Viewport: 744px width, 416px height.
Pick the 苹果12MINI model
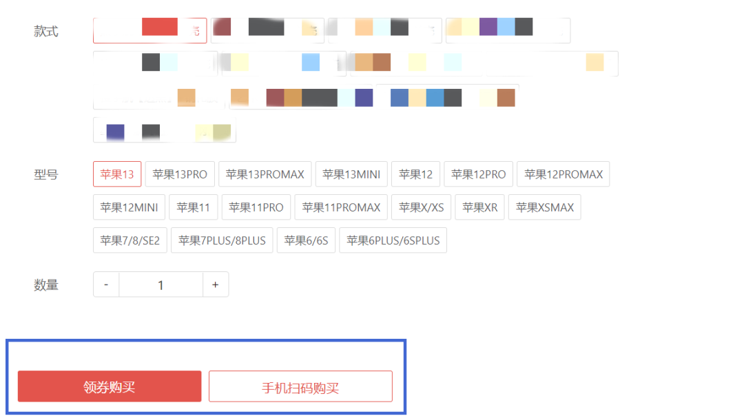(129, 207)
